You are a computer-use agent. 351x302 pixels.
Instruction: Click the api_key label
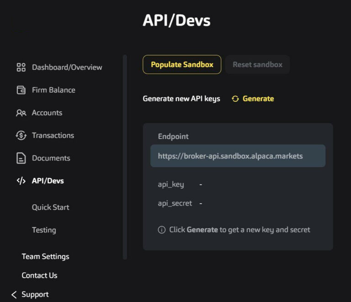pos(171,185)
